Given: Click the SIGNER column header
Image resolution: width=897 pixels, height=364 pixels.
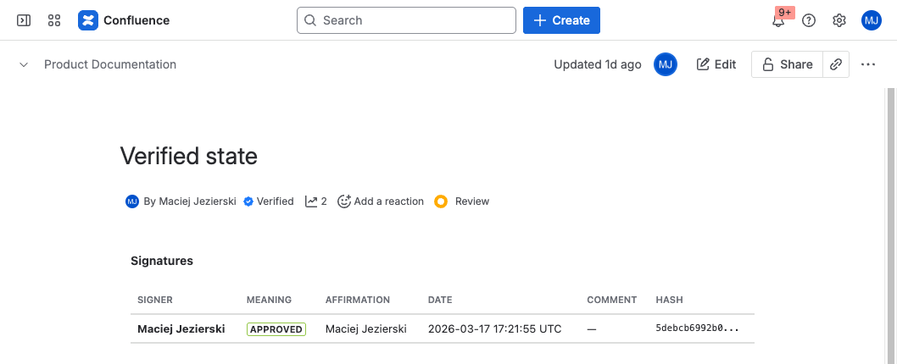Looking at the screenshot, I should tap(155, 300).
